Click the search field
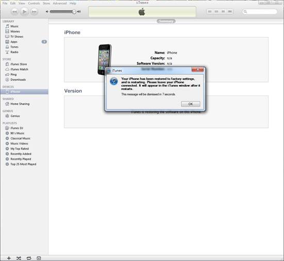Screen dimensions: 284x261 tap(260, 11)
